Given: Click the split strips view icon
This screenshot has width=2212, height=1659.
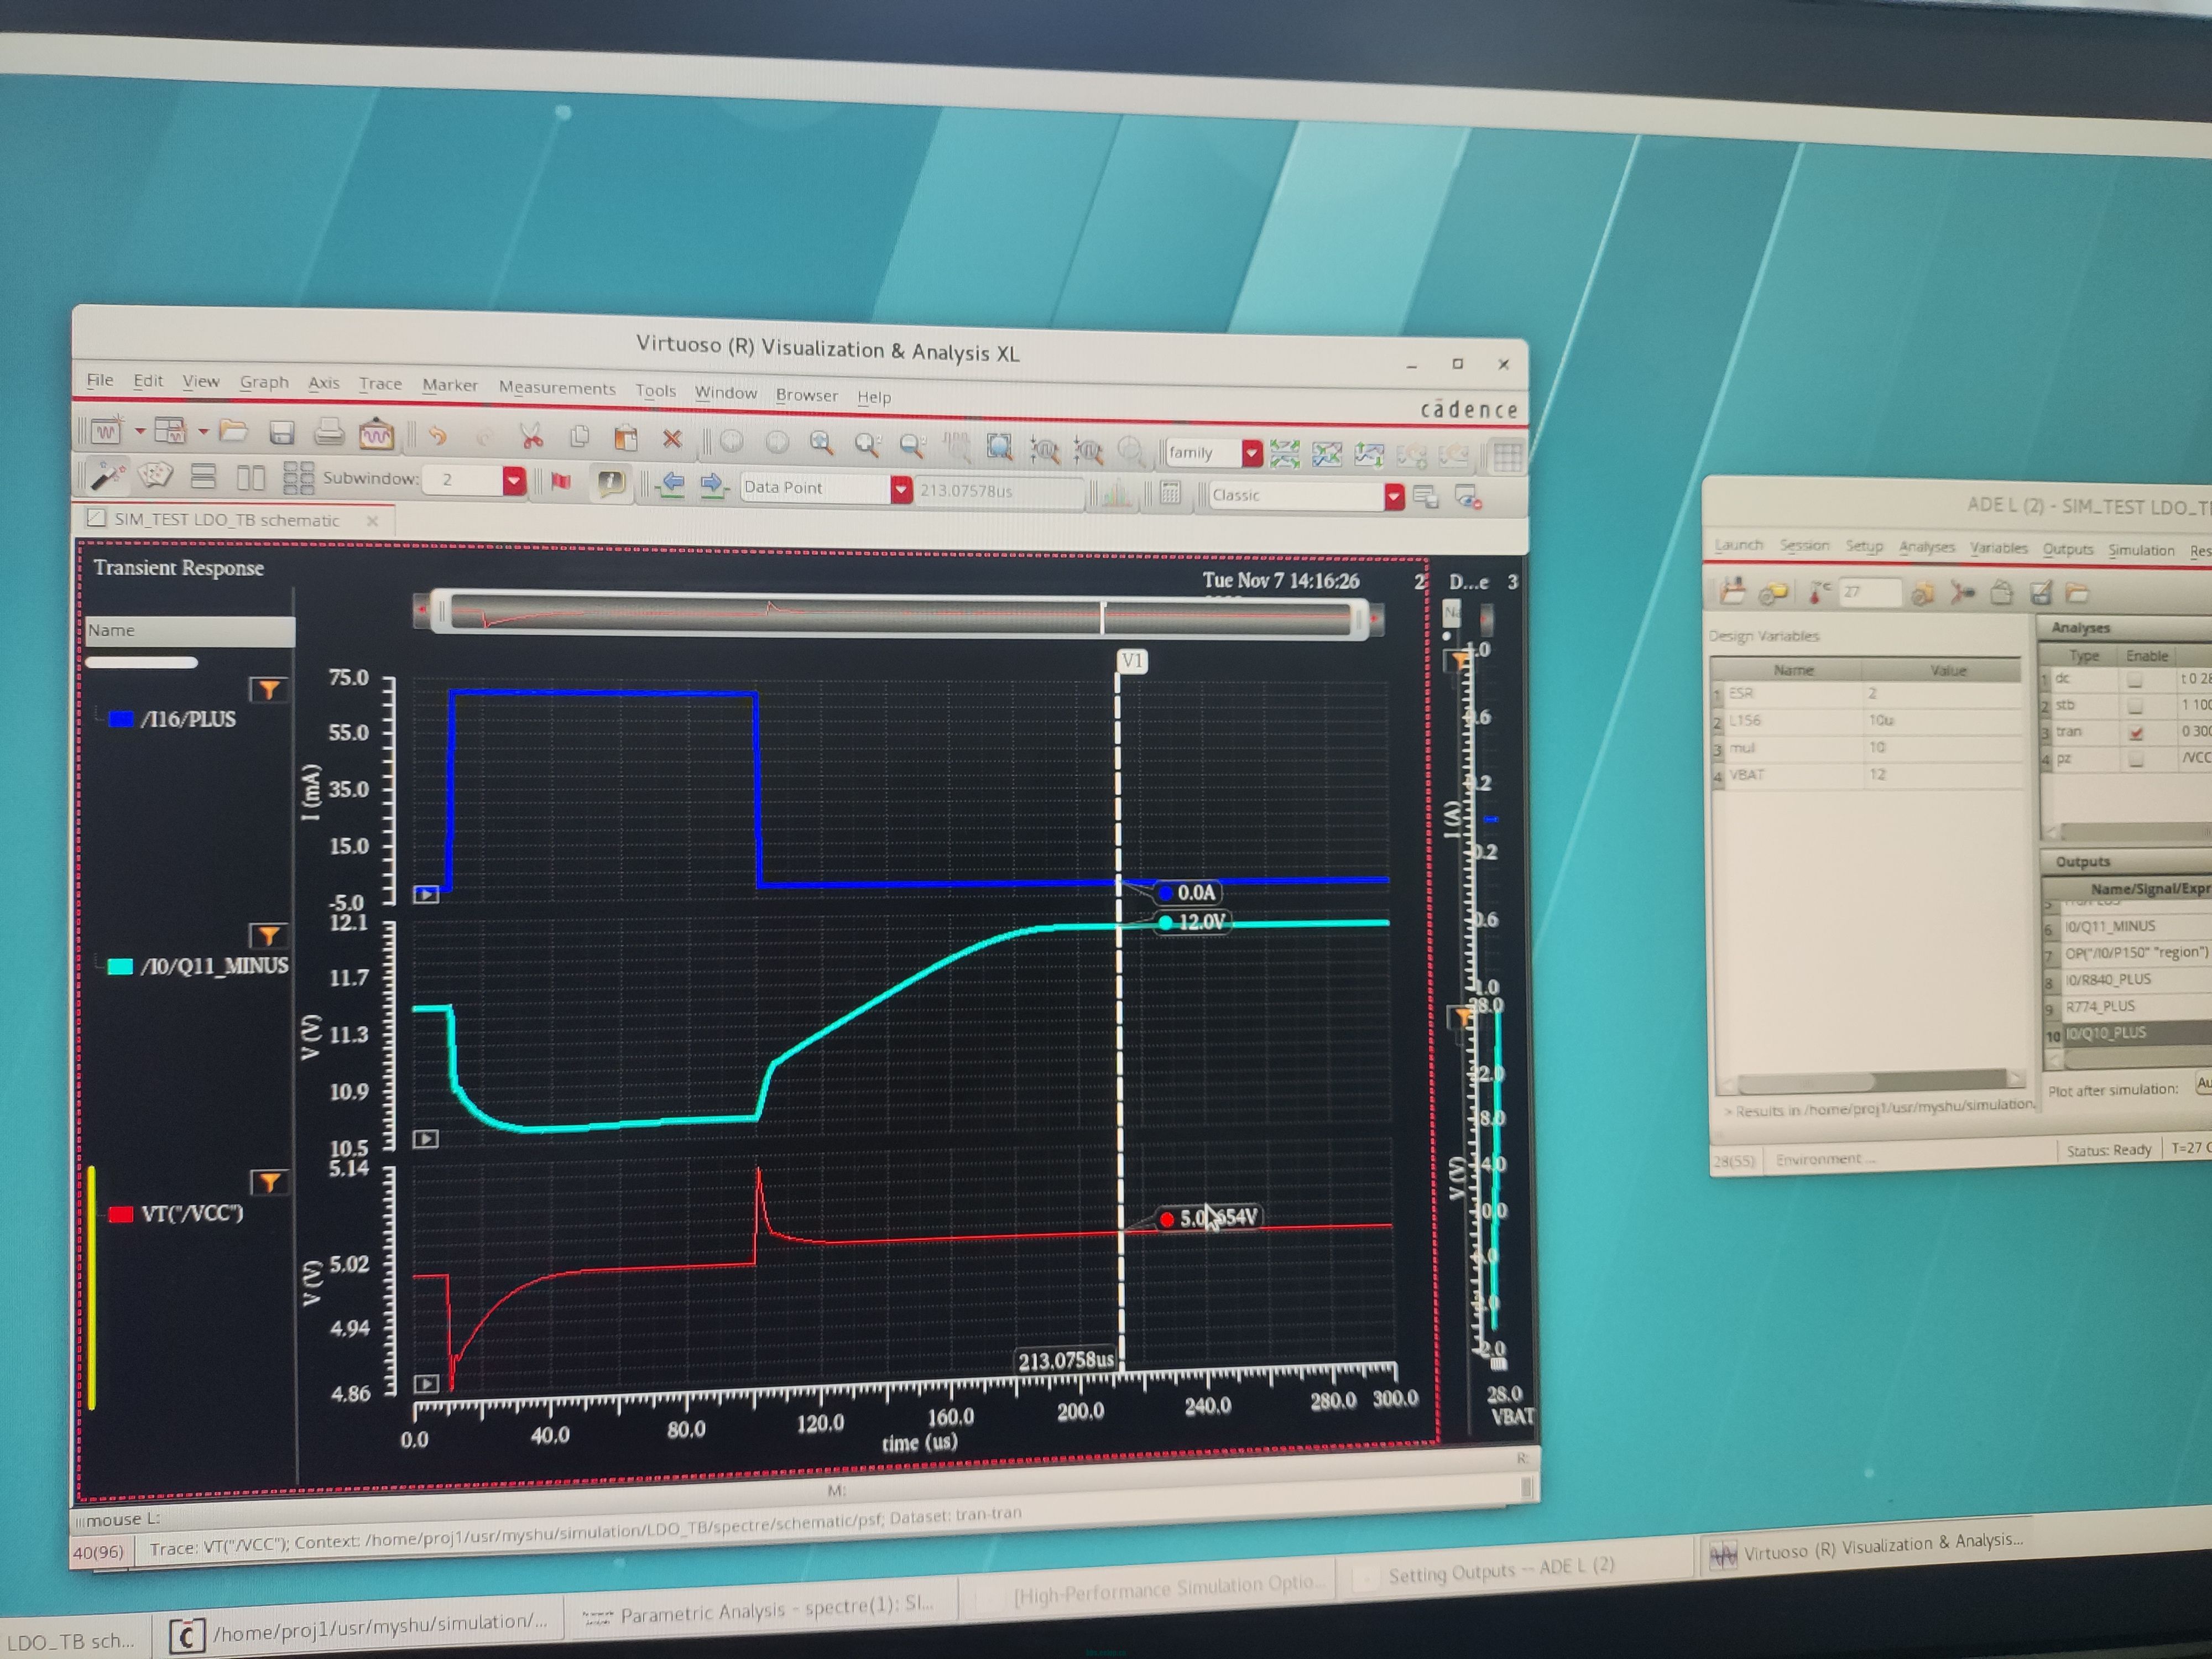Looking at the screenshot, I should (1284, 454).
